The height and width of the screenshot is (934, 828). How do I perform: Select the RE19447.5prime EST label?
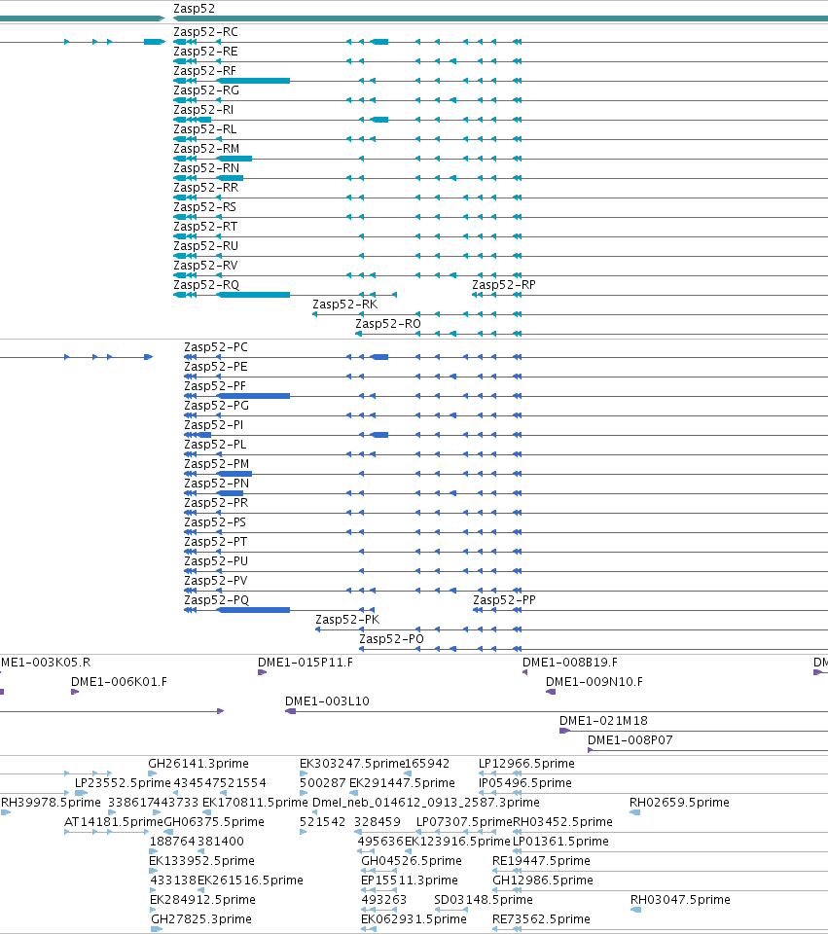point(542,861)
